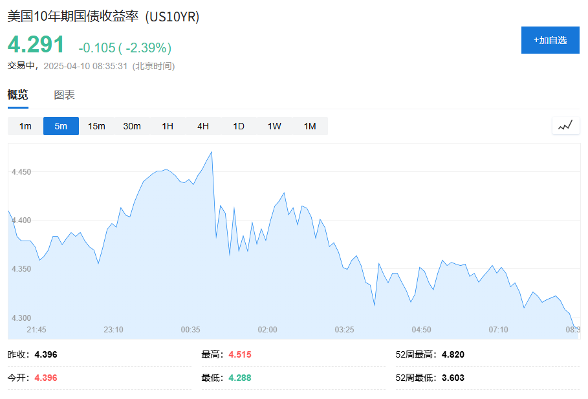Choose the 30m interval
This screenshot has height=399, width=588.
tap(132, 126)
